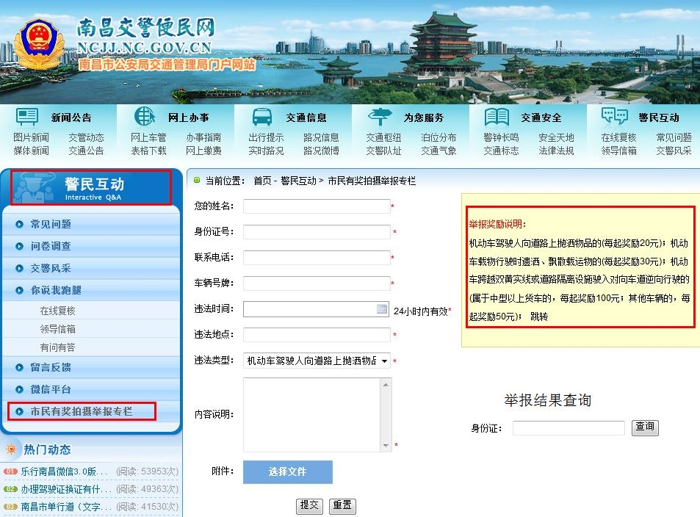This screenshot has width=700, height=517.
Task: Focus the 车辆号牌 input field
Action: 317,283
